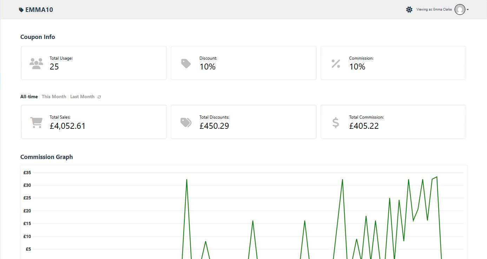Screen dimensions: 487x259
Task: Click the Total Commission value £405.22
Action: pyautogui.click(x=364, y=126)
